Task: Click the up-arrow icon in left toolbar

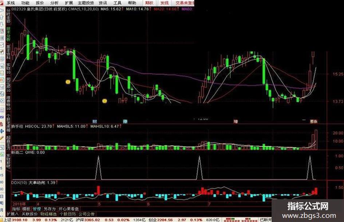Action: 2,17
